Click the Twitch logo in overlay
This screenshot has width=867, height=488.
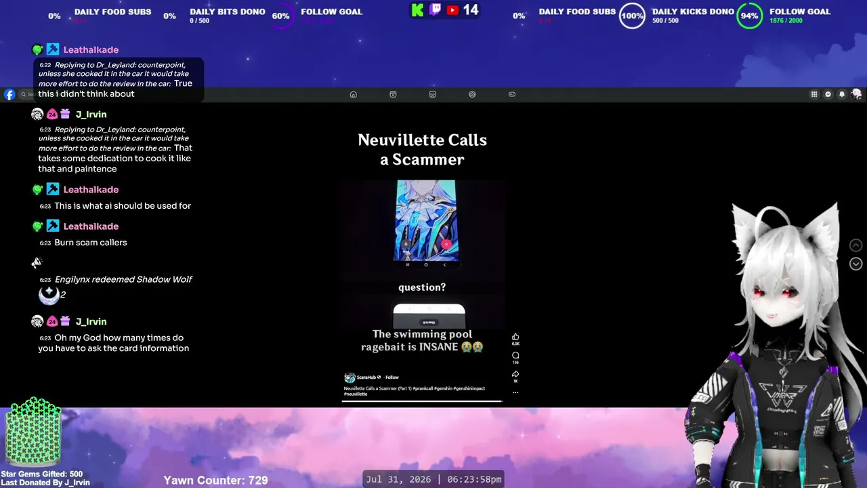click(436, 10)
